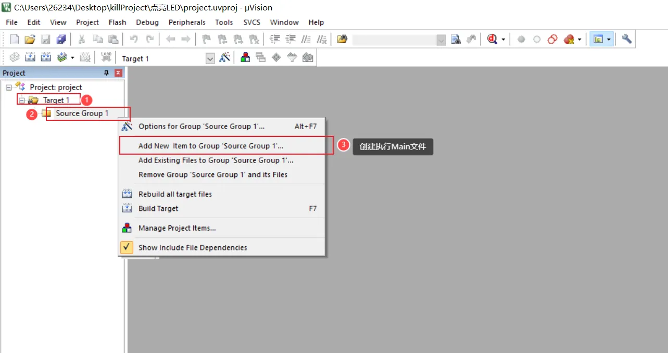Click the Window layout icon
This screenshot has width=668, height=353.
point(598,39)
